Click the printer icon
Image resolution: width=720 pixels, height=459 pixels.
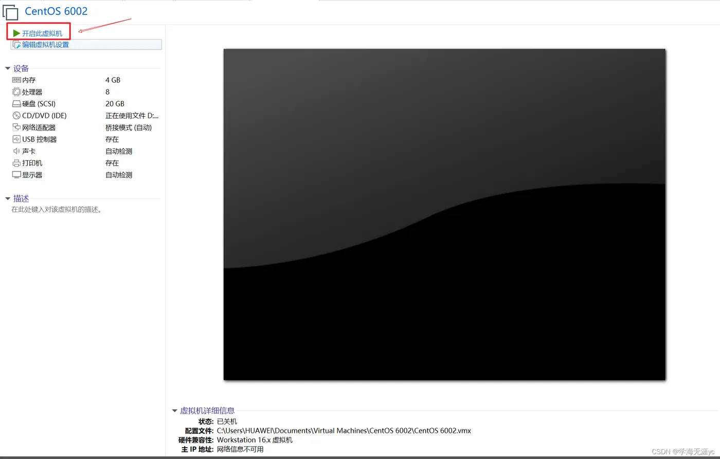(16, 163)
